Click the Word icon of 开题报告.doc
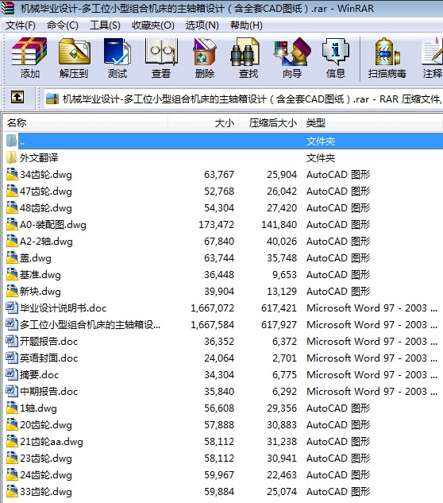 12,341
